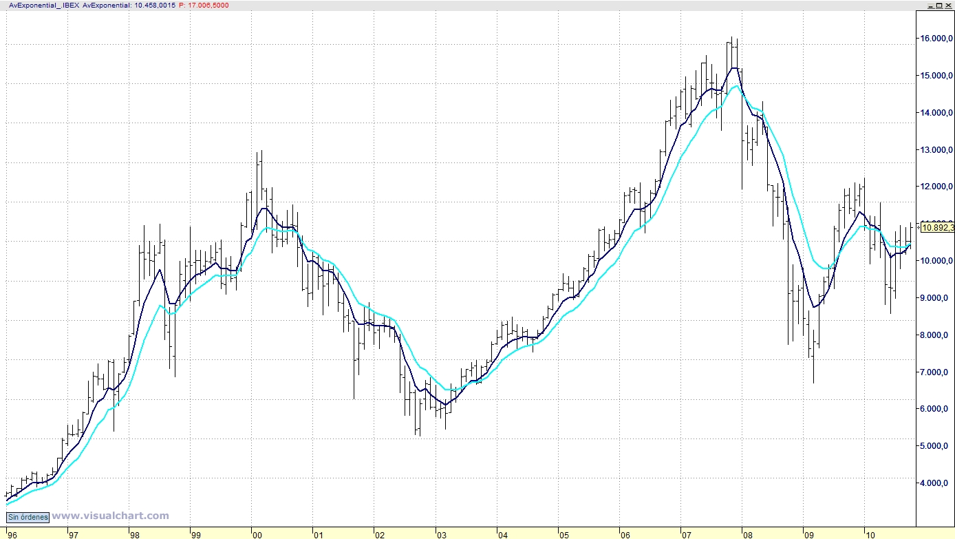
Task: Click the 16.000,0 price axis label
Action: tap(936, 39)
